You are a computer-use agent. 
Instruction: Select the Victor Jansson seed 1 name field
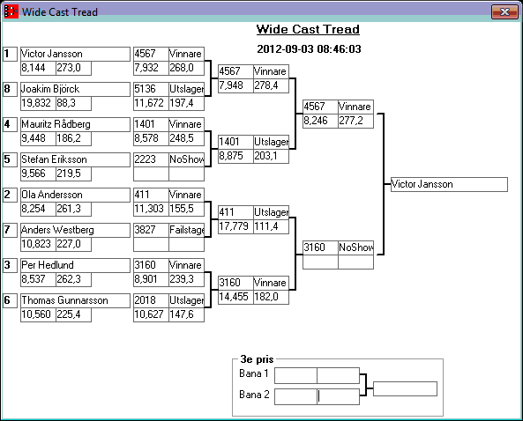[x=75, y=54]
